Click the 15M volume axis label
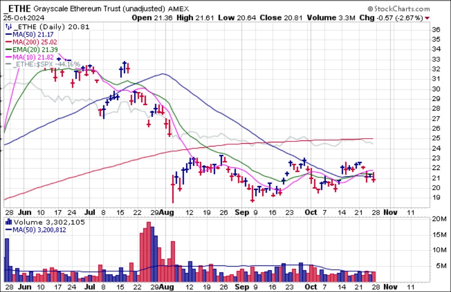Viewport: 451px width, 292px height. tap(439, 234)
